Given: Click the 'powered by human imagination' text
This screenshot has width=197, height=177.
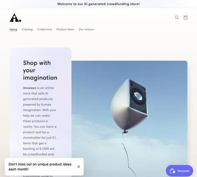Looking at the screenshot, I should (x=39, y=107).
